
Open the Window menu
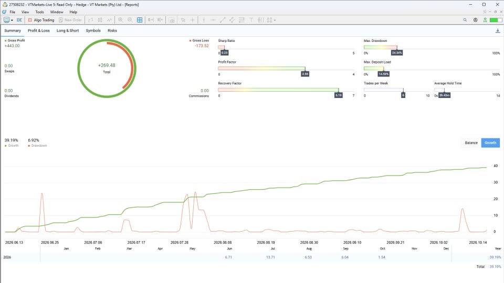(57, 12)
